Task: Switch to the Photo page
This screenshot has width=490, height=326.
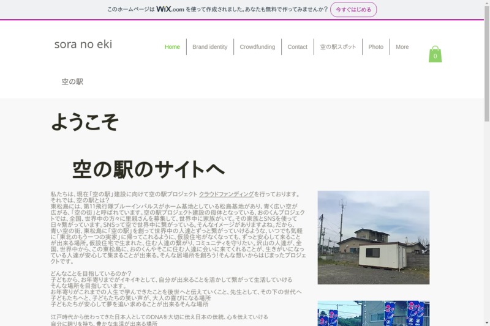Action: 375,47
